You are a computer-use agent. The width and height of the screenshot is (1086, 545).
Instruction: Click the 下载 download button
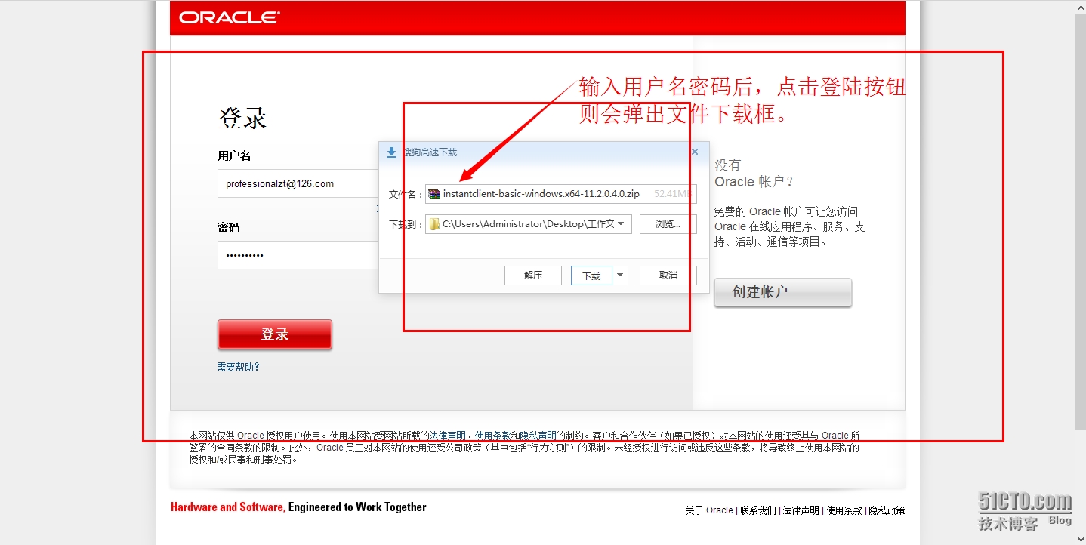tap(591, 276)
